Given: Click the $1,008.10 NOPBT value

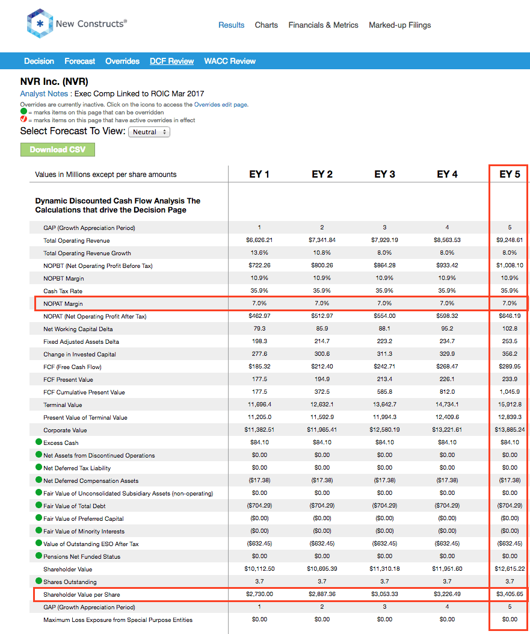Looking at the screenshot, I should (x=510, y=266).
